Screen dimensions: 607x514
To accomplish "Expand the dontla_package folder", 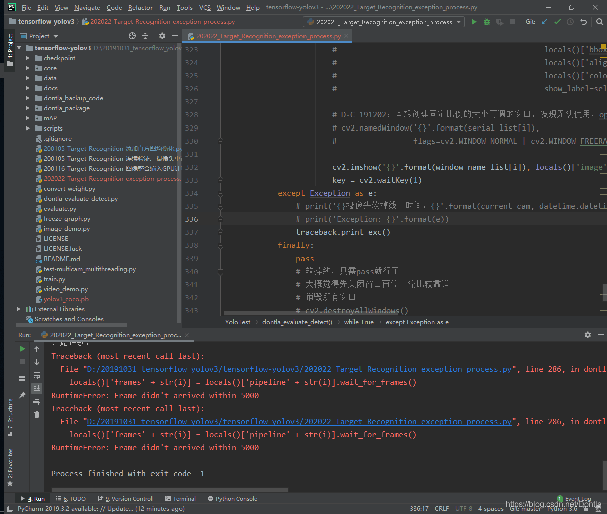I will click(28, 108).
